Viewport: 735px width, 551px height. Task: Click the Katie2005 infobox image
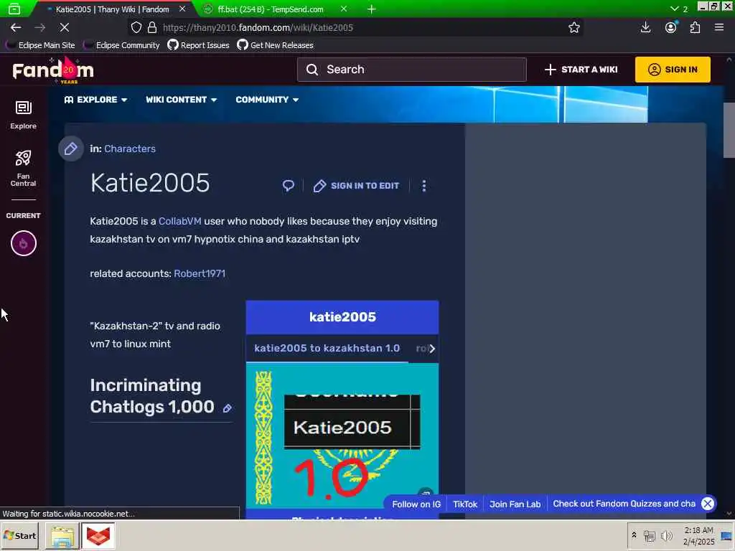click(342, 437)
